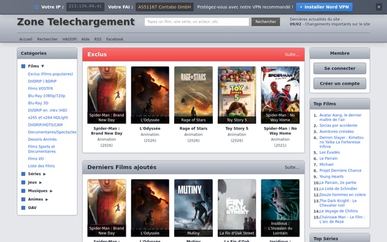Viewport: 387px width, 242px height.
Task: Click the Rechercher search button
Action: (x=265, y=22)
